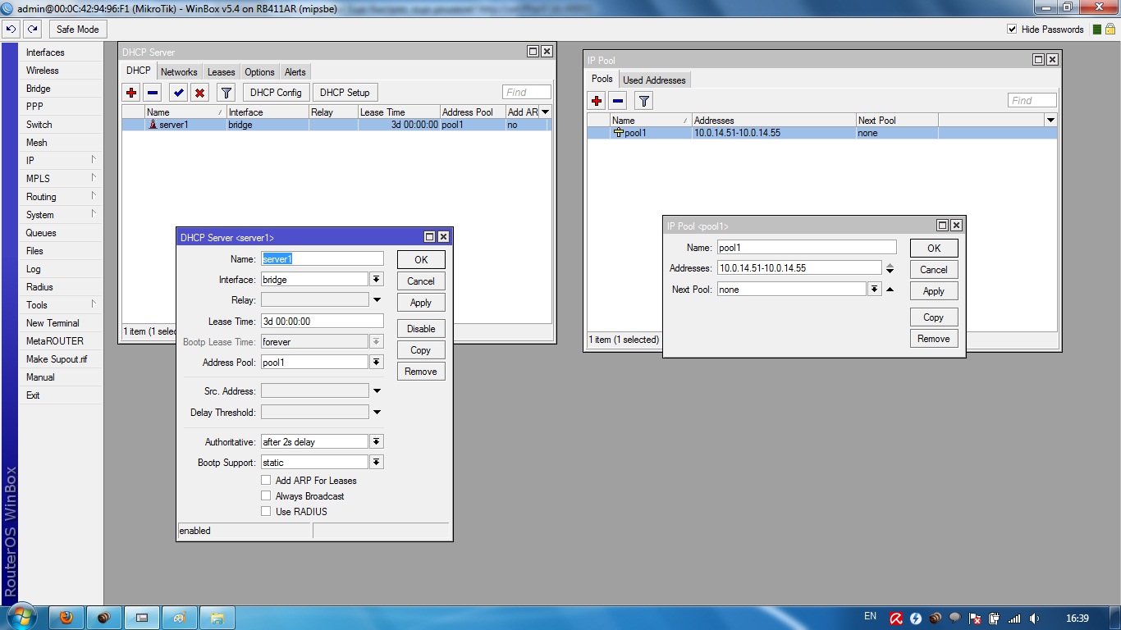The image size is (1121, 630).
Task: Open the Next Pool dropdown in pool1 dialog
Action: tap(875, 290)
